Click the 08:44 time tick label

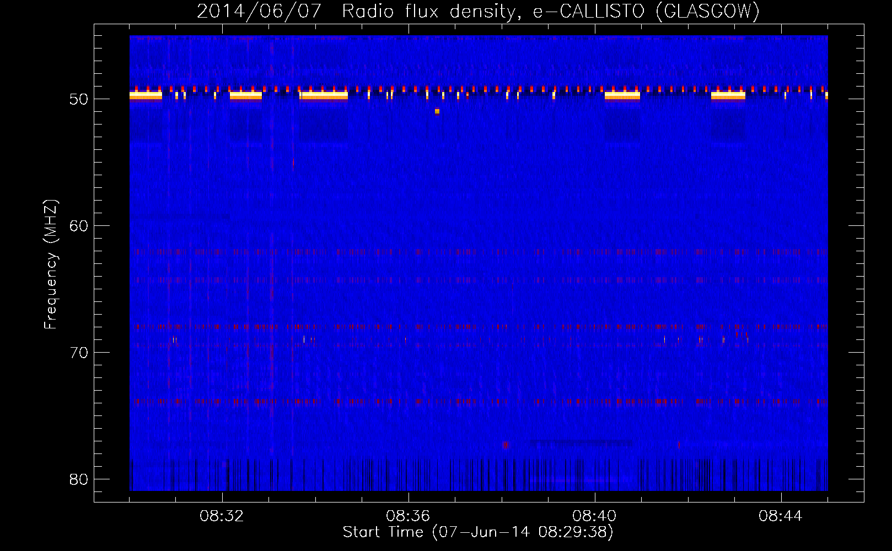[781, 516]
